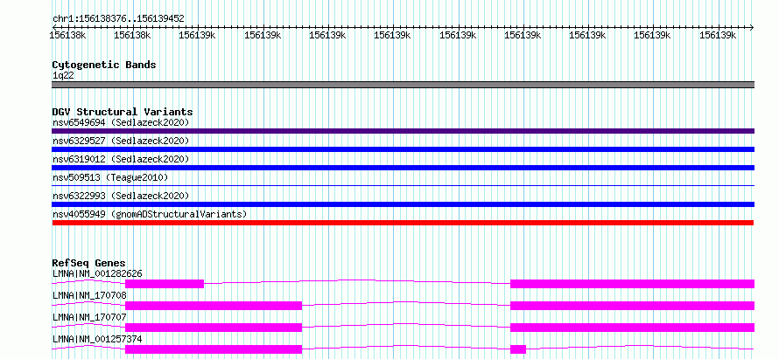Select the blue nsv6319012 variant bar
This screenshot has width=779, height=359.
point(403,168)
